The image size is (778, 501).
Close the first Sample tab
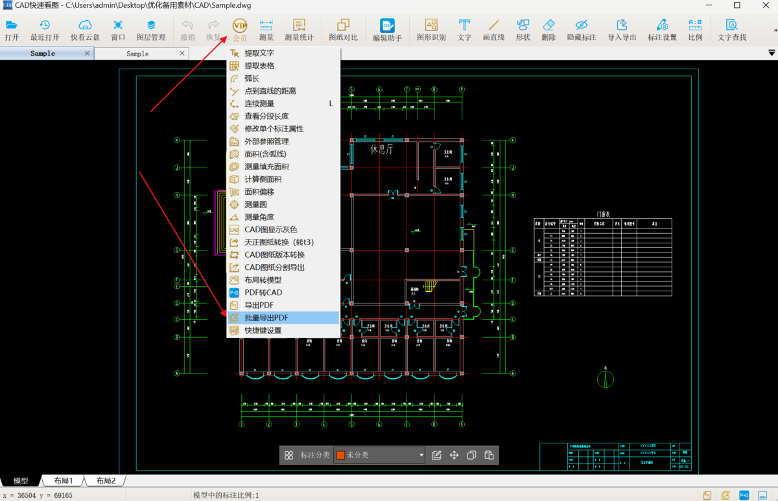(87, 53)
